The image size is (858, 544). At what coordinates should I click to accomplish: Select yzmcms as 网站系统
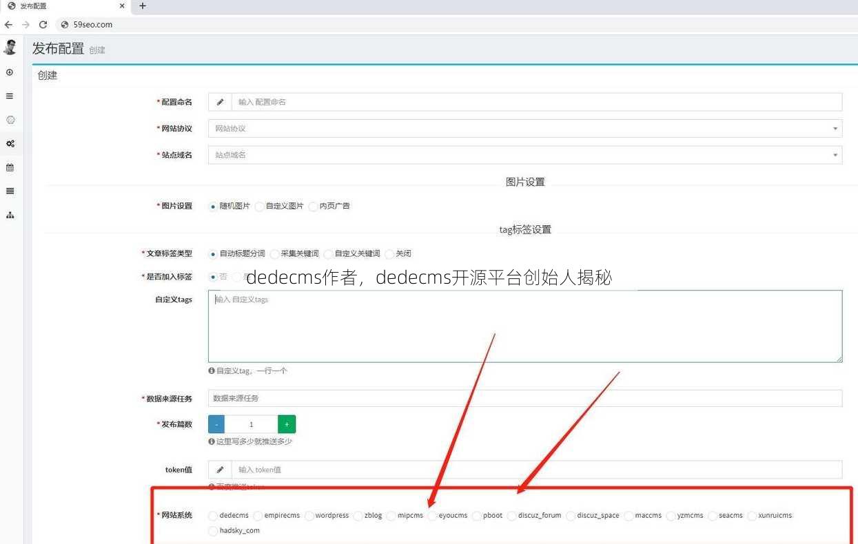pyautogui.click(x=671, y=516)
